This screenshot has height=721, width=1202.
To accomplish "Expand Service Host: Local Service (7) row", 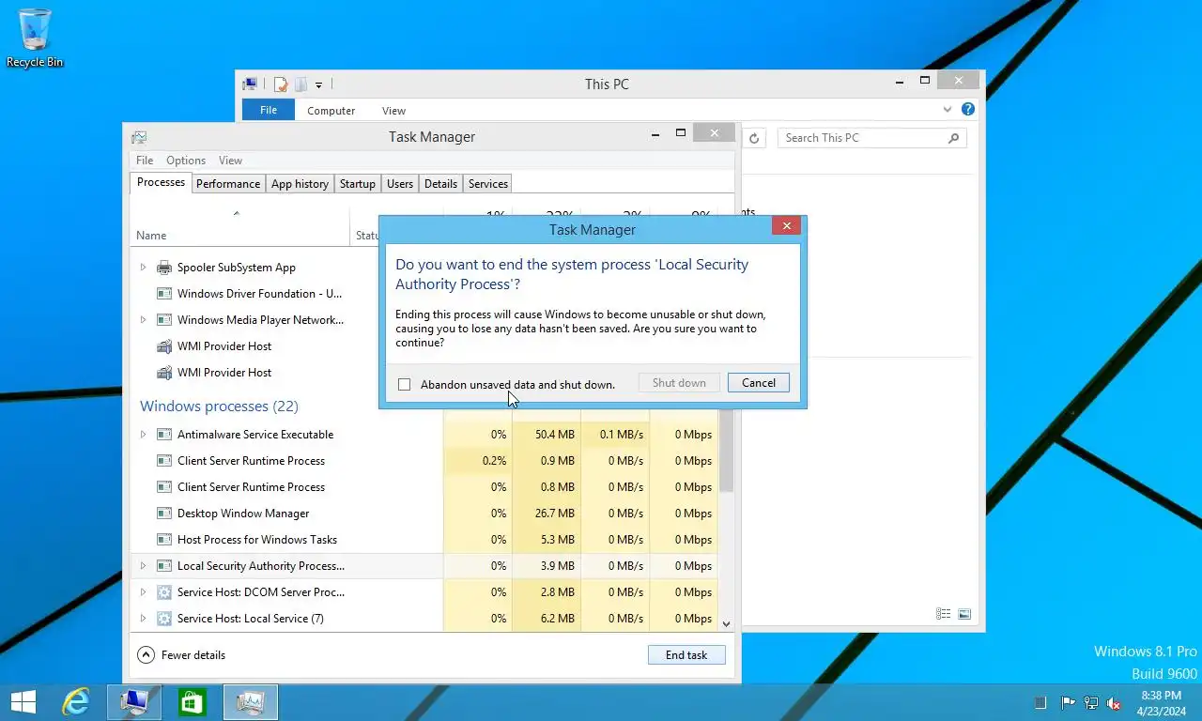I will 143,619.
